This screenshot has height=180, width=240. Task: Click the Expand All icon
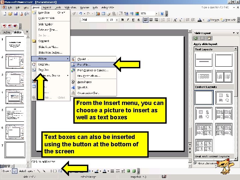tap(121, 14)
